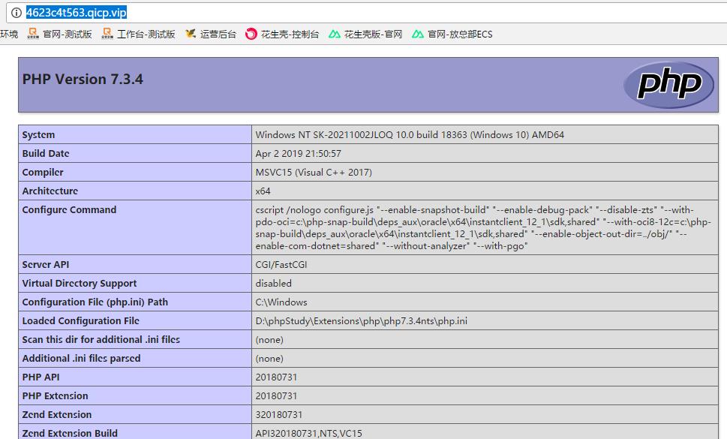This screenshot has width=727, height=439.
Task: Click the x64 architecture value
Action: 263,191
